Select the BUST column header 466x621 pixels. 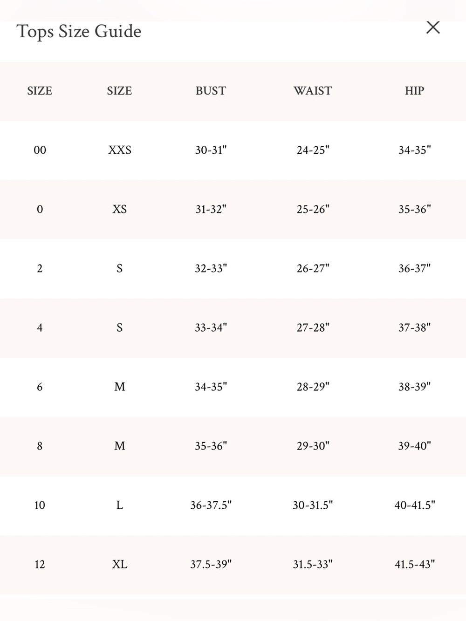click(211, 91)
